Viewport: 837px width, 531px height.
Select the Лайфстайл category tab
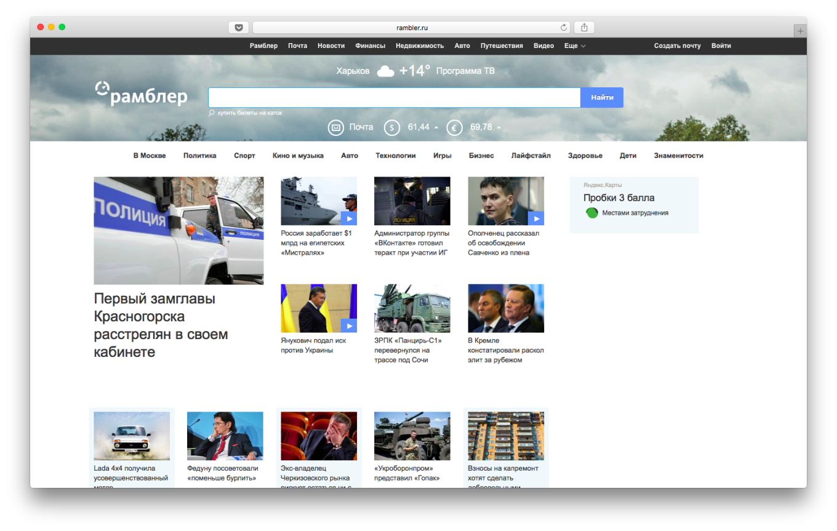pos(531,156)
